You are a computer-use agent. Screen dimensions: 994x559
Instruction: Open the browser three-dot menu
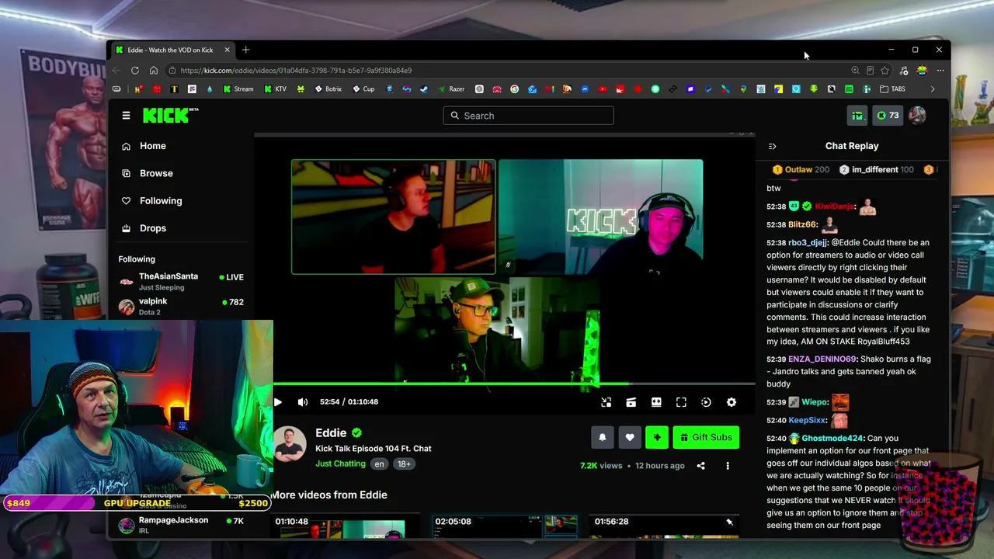(x=940, y=71)
